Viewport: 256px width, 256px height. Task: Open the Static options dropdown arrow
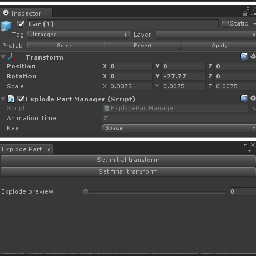click(x=254, y=24)
